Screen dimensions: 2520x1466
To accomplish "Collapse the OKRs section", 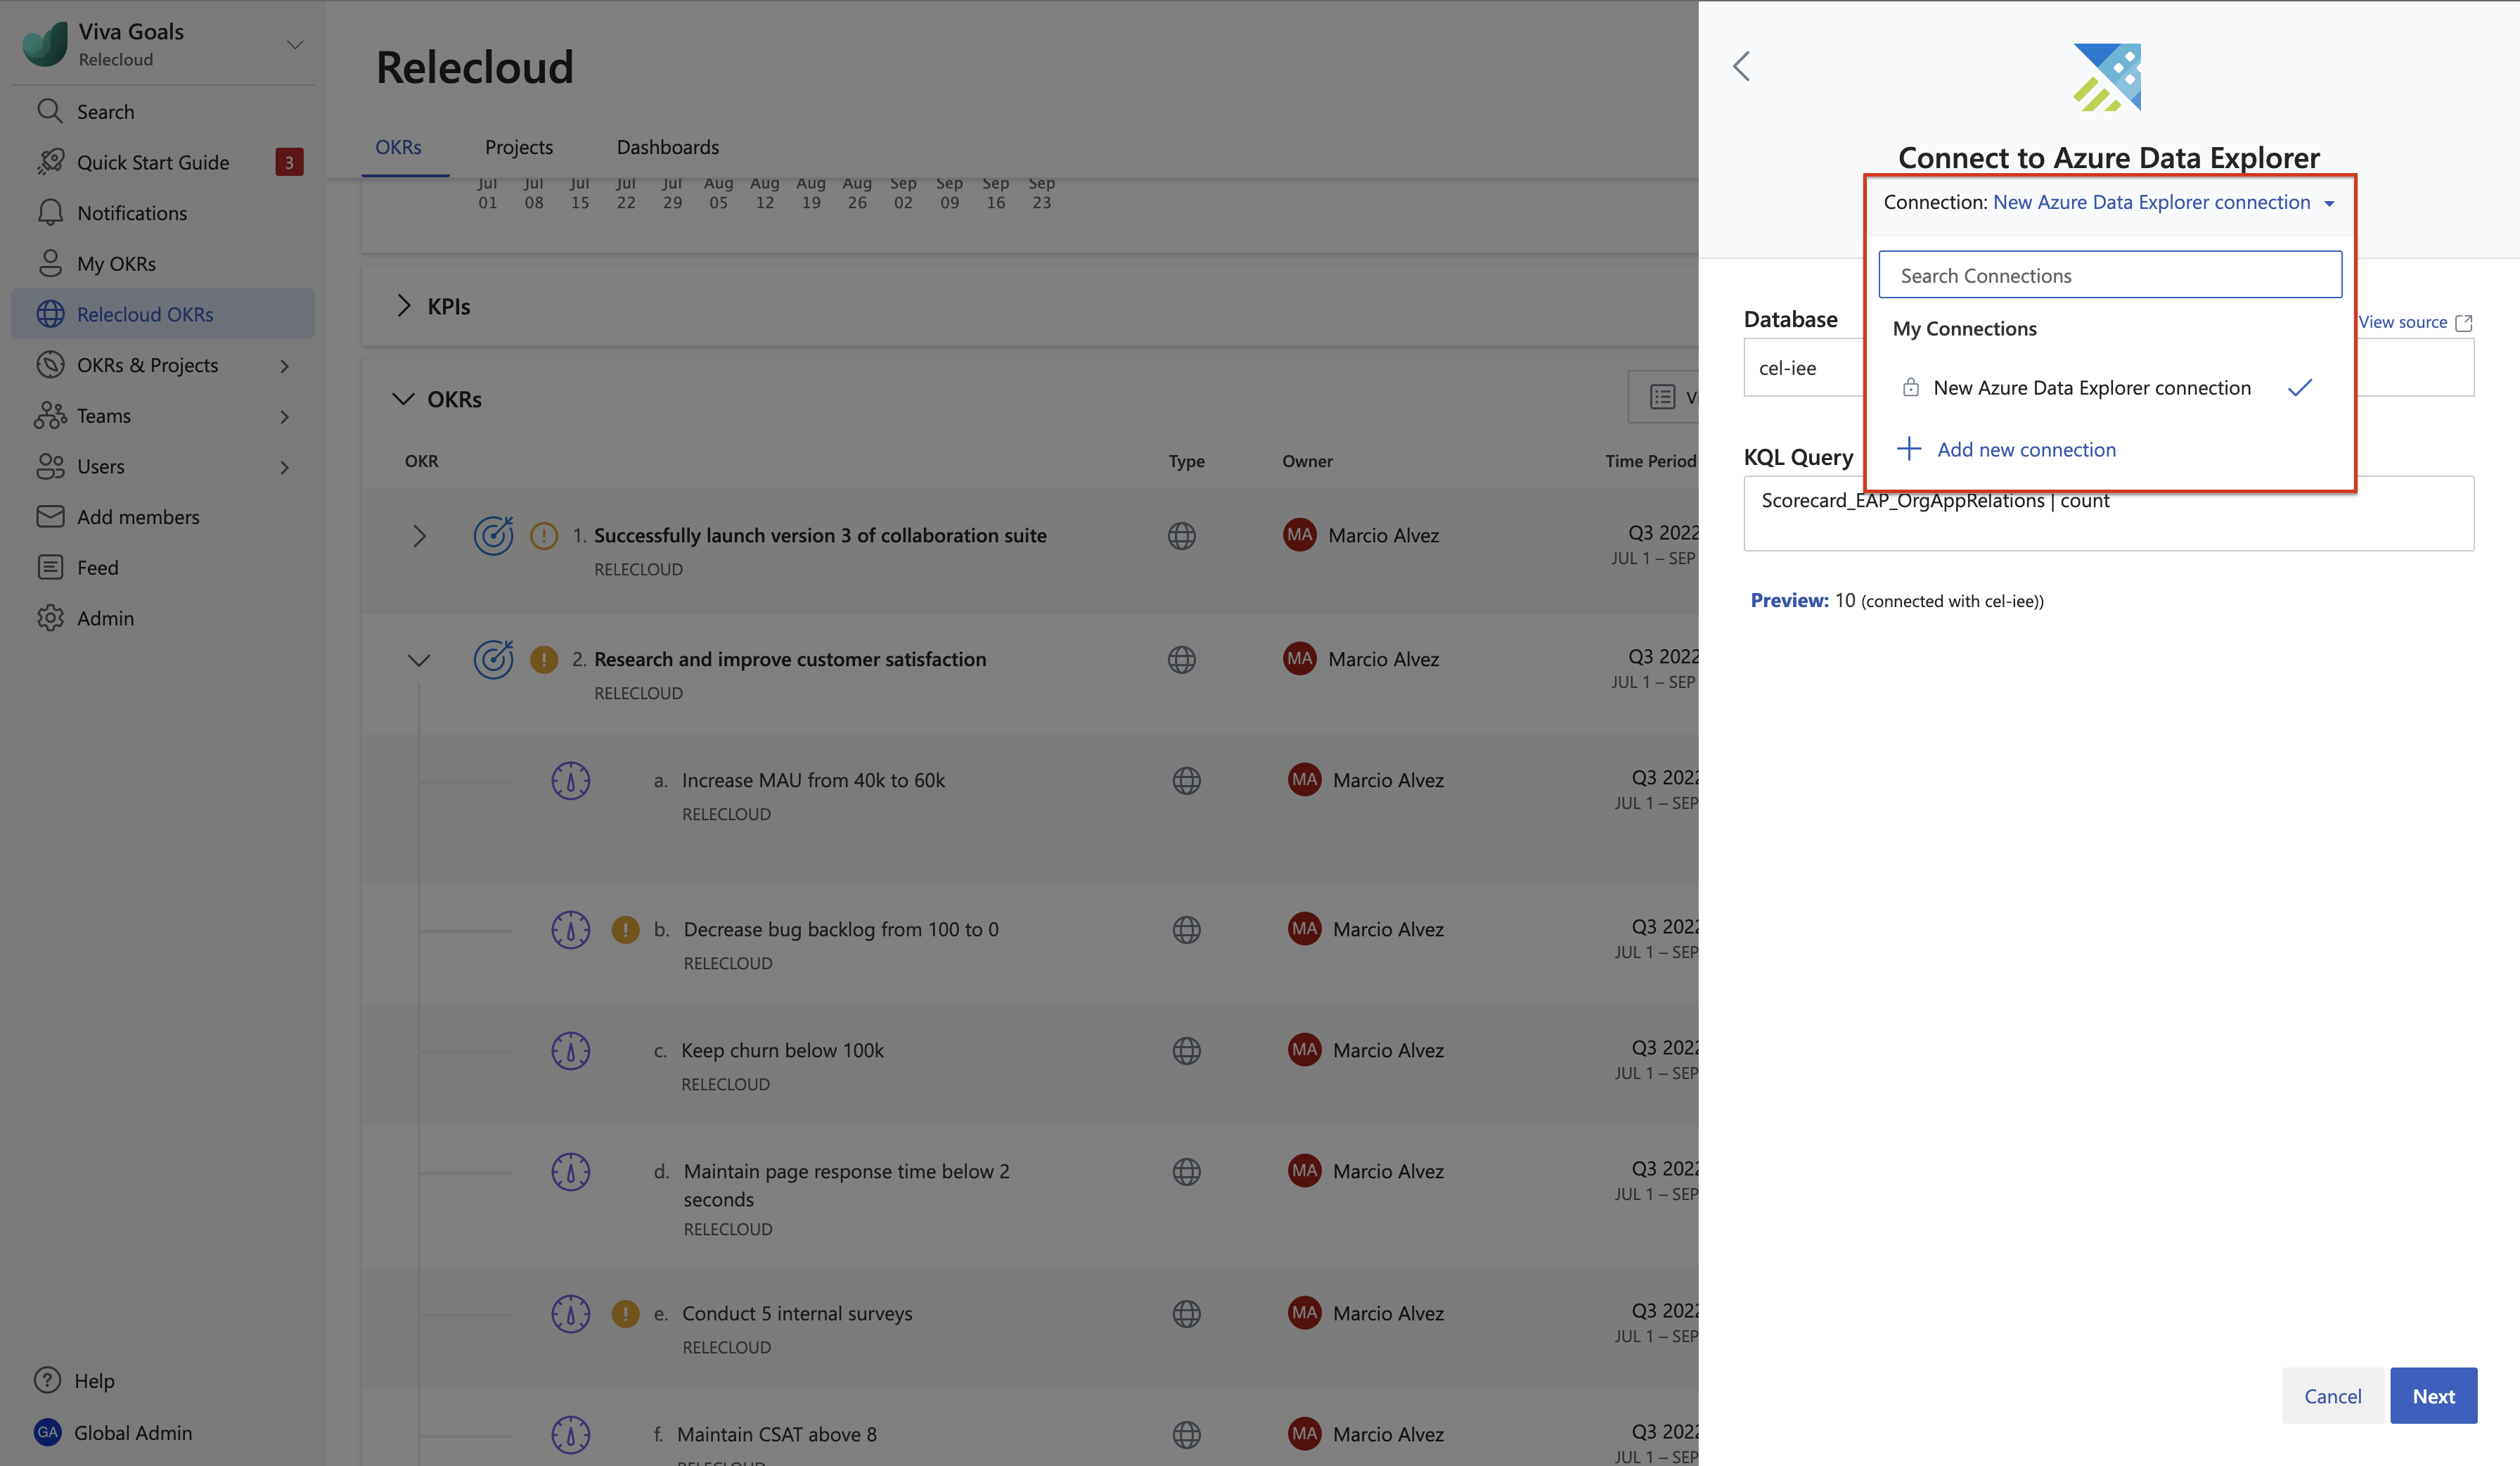I will click(x=403, y=398).
